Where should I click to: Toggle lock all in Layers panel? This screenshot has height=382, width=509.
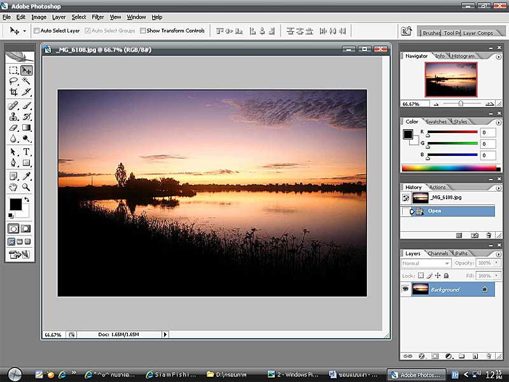(447, 276)
